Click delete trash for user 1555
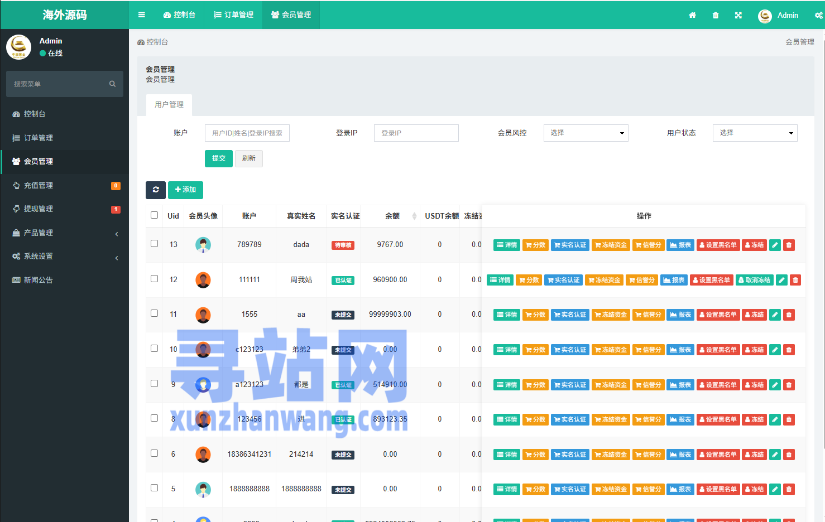Viewport: 825px width, 522px height. coord(789,315)
